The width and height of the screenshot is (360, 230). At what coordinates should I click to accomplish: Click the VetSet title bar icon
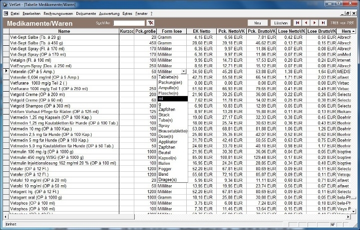4,4
